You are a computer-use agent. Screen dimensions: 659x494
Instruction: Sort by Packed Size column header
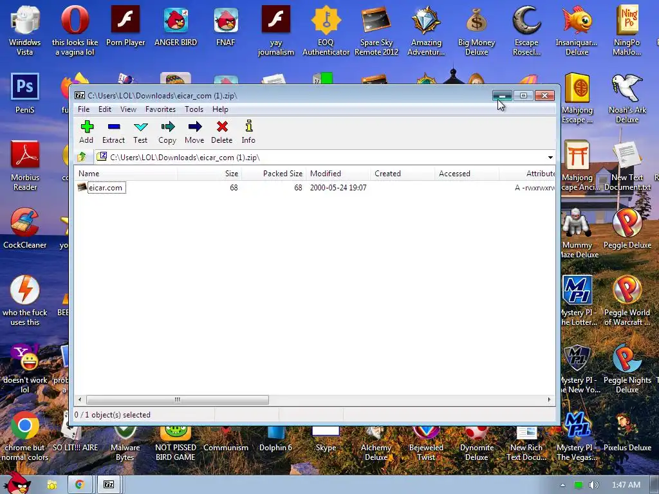click(x=274, y=174)
